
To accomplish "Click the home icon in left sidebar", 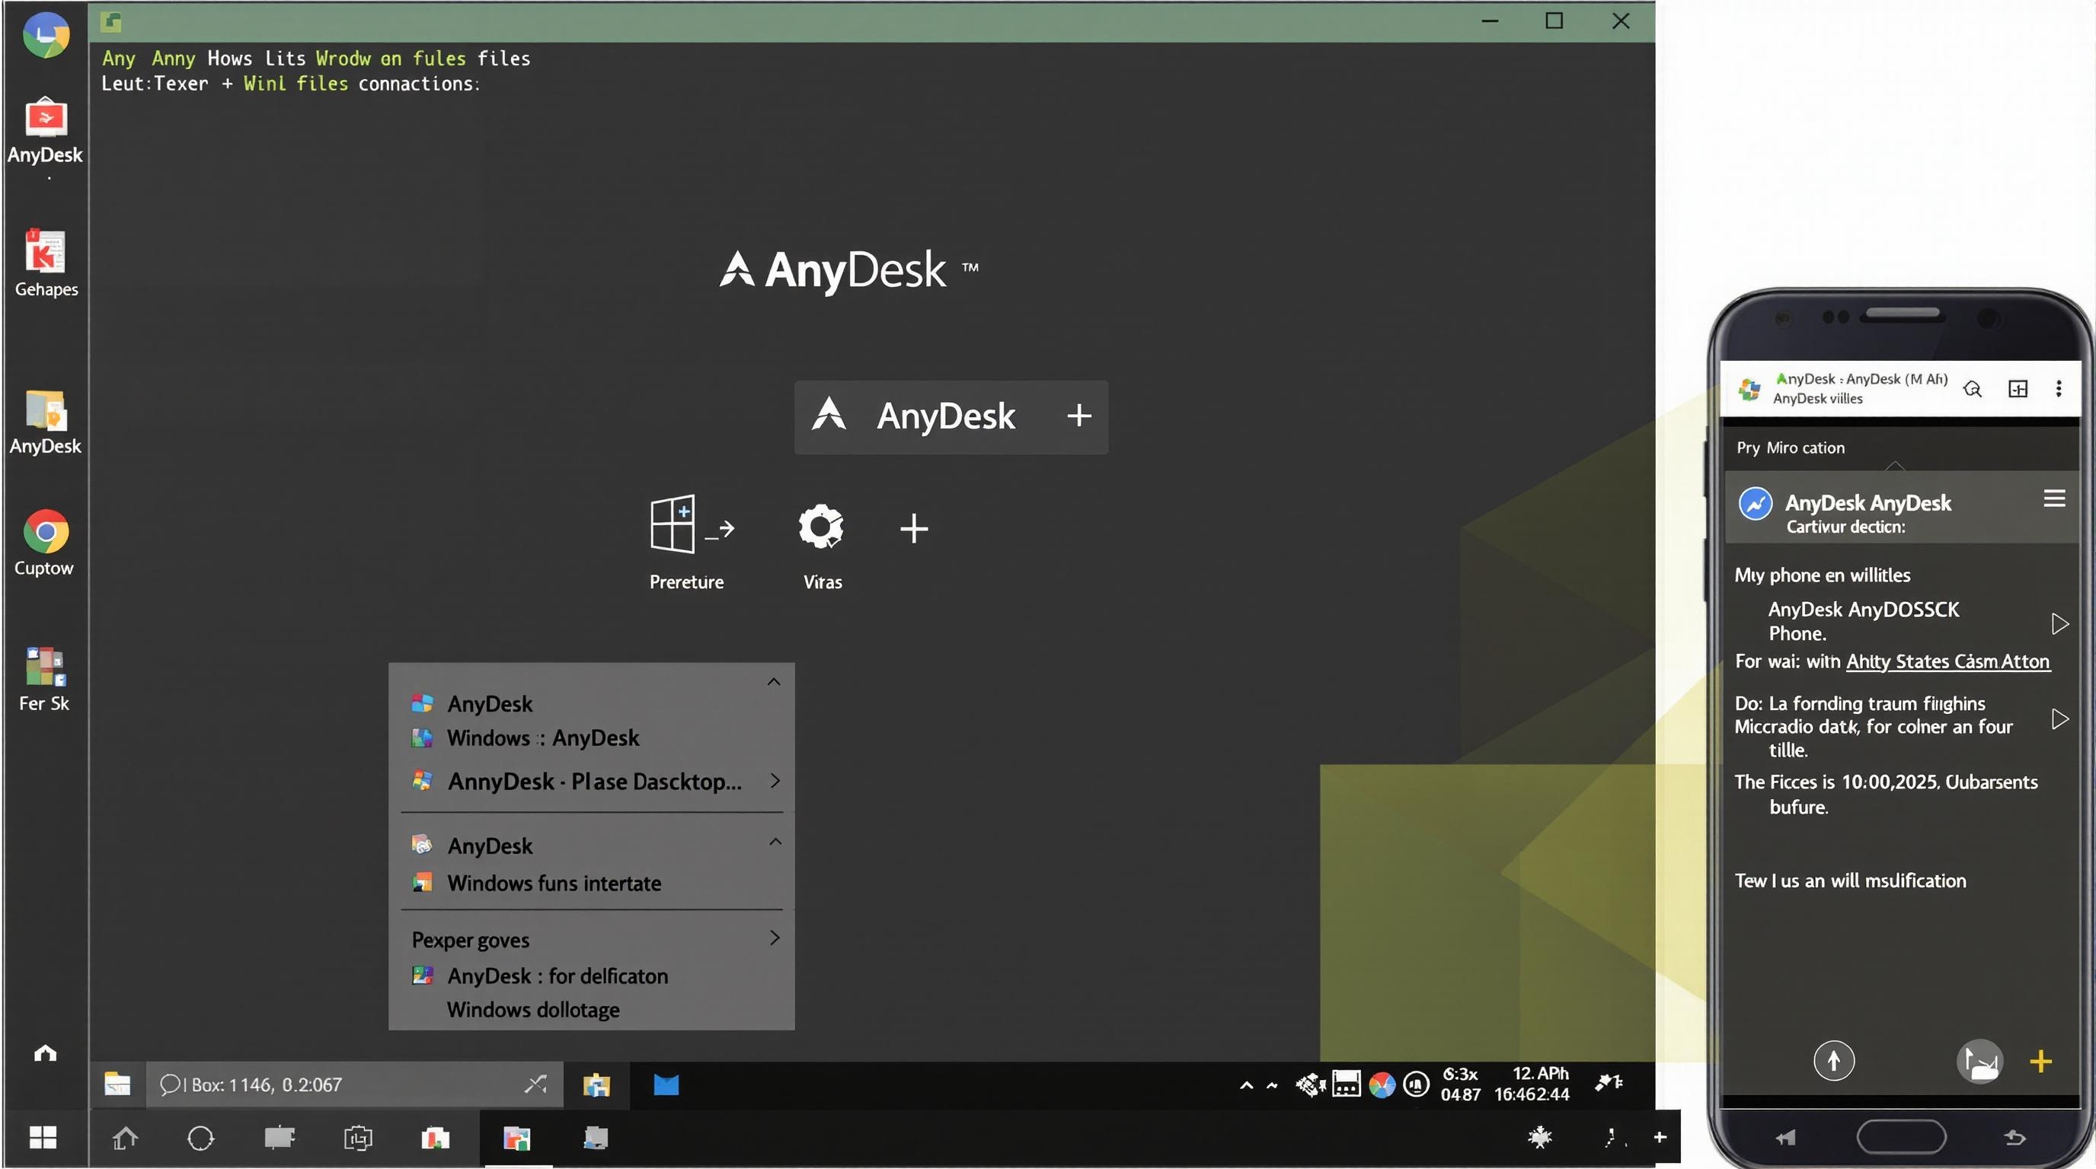I will [46, 1053].
